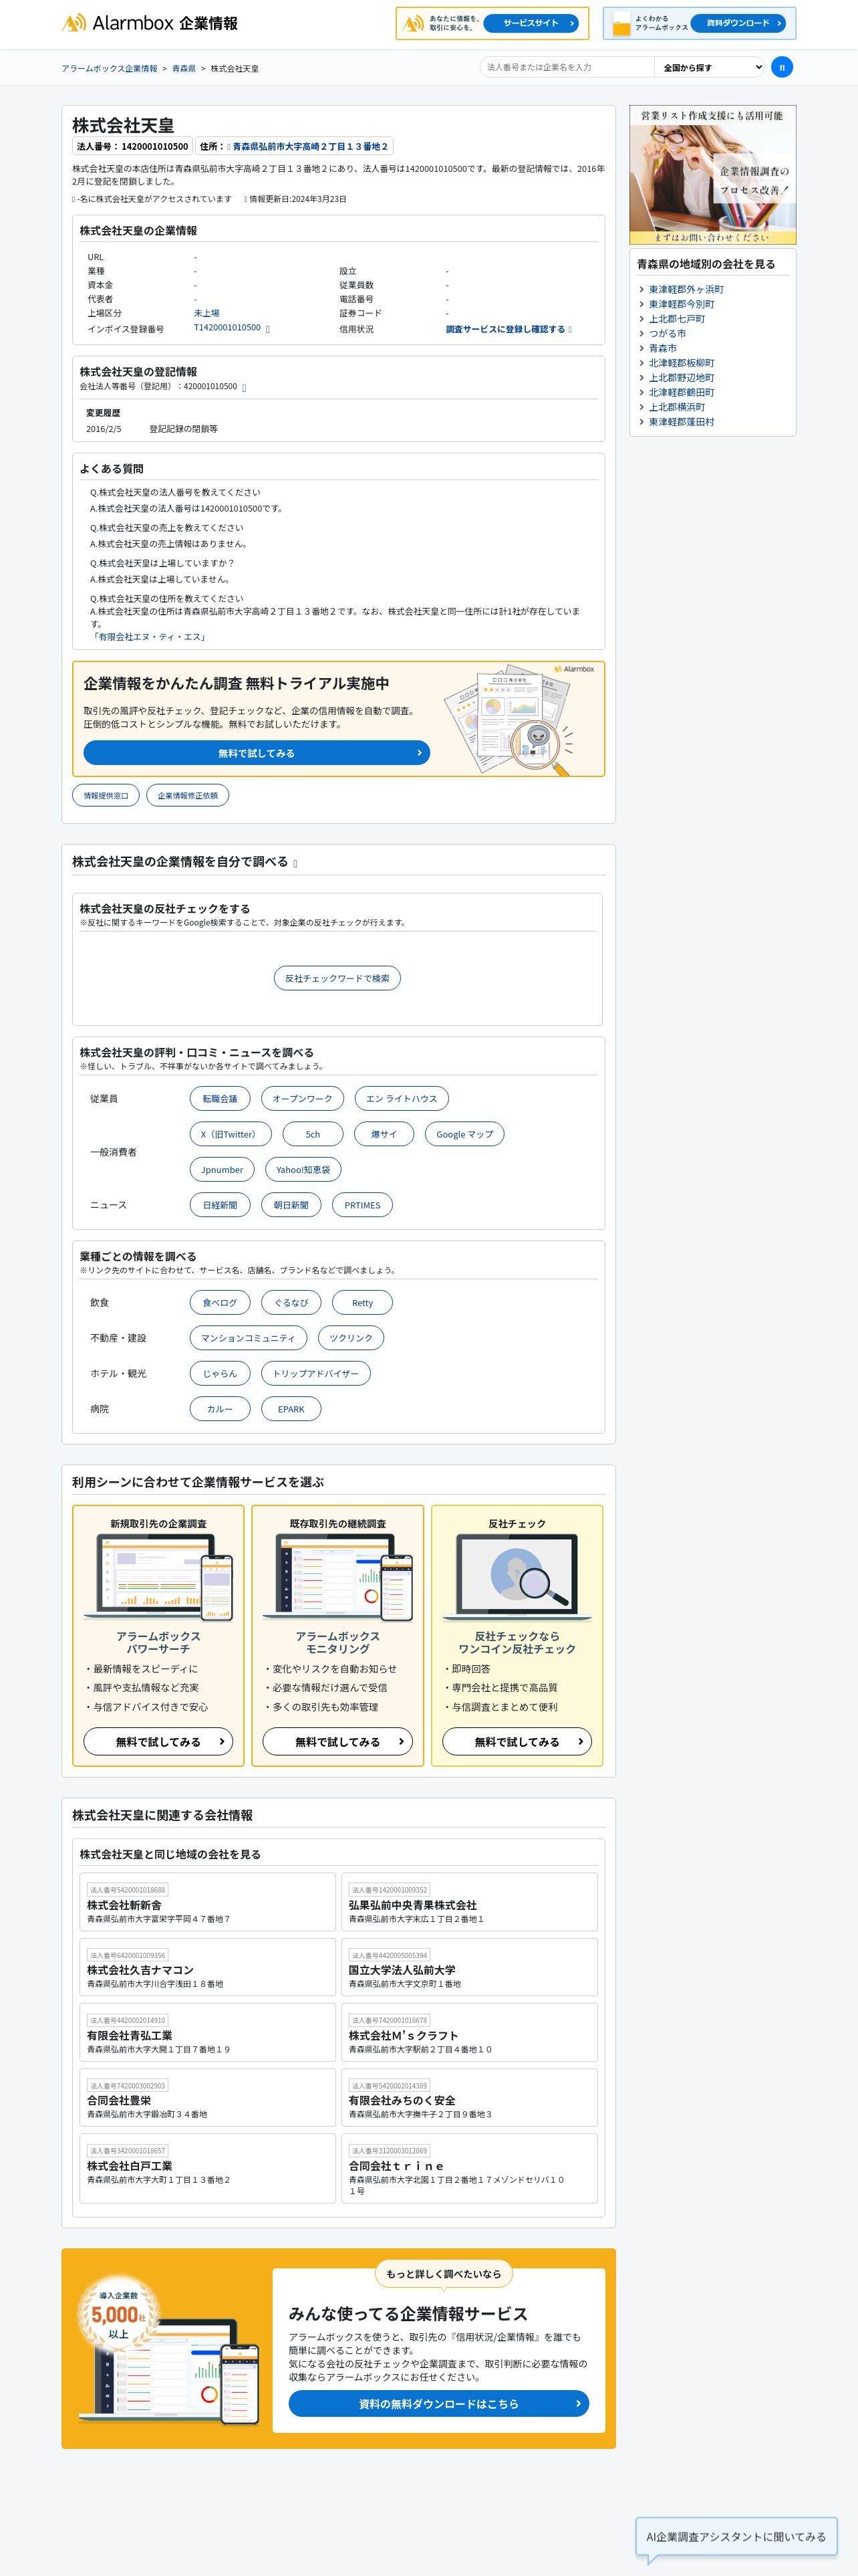
Task: Open the Yahoo!知恵袋 button
Action: click(303, 1170)
